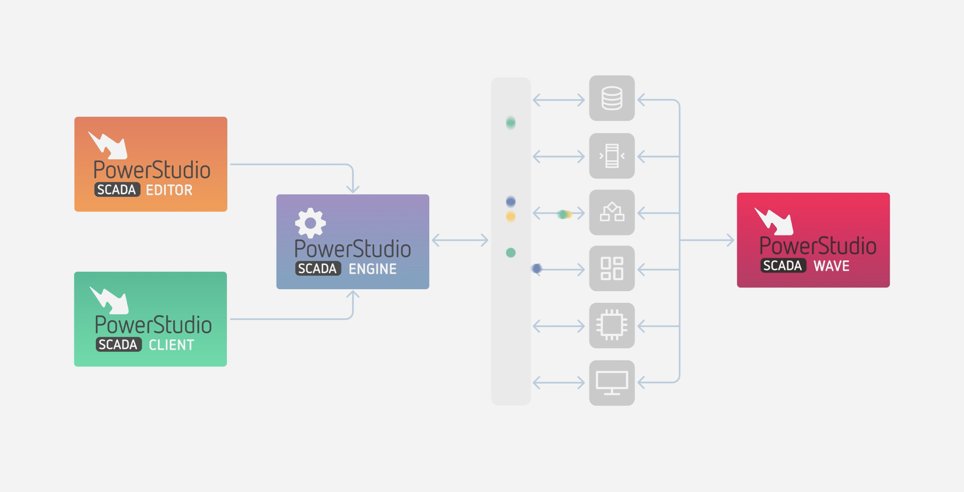
Task: Select the flowchart diagram icon tile
Action: point(612,212)
